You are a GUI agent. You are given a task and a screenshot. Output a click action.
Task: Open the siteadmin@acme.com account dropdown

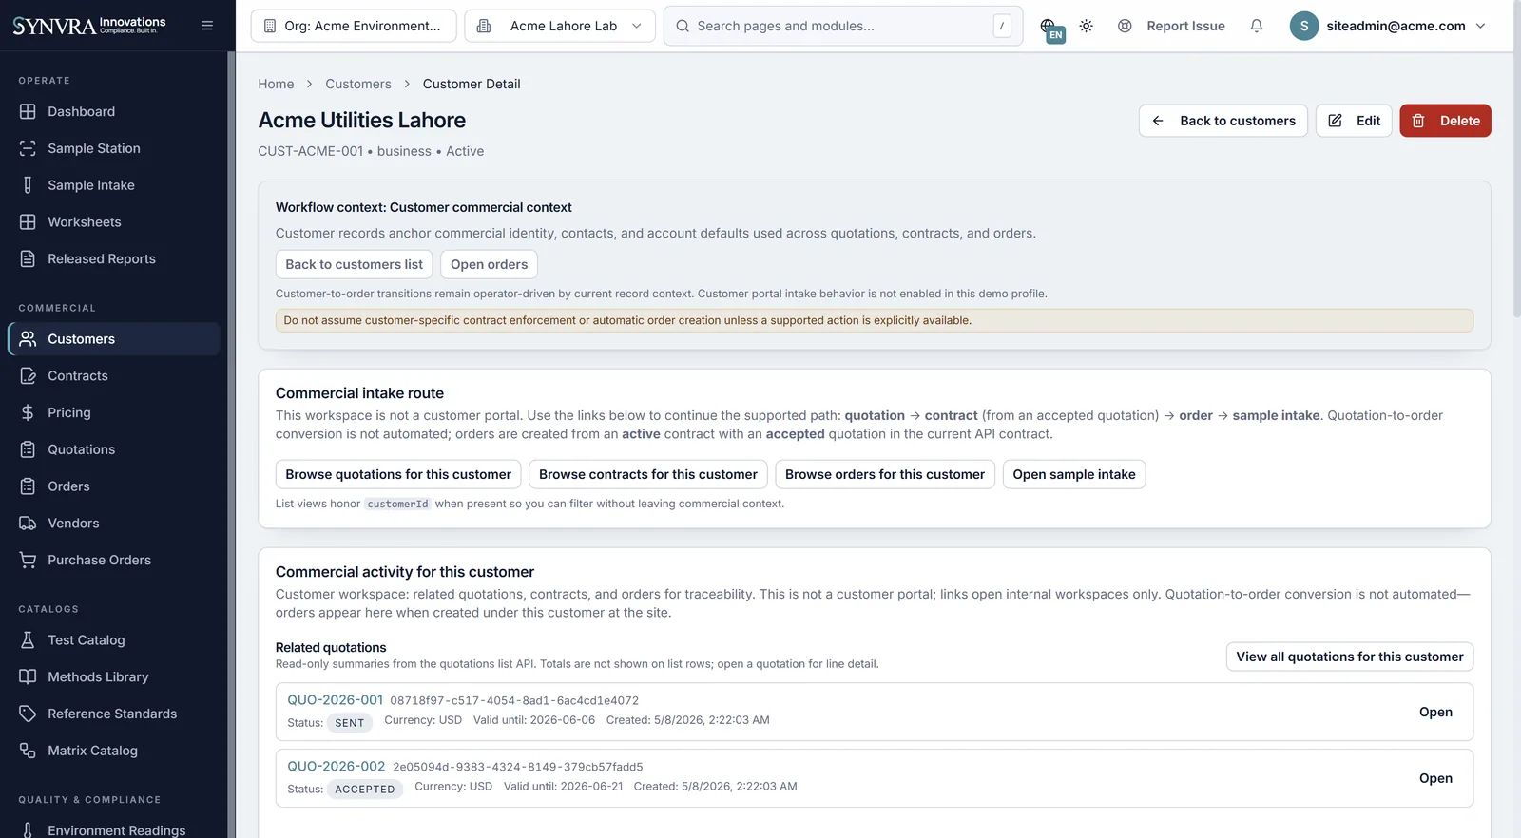[1387, 26]
